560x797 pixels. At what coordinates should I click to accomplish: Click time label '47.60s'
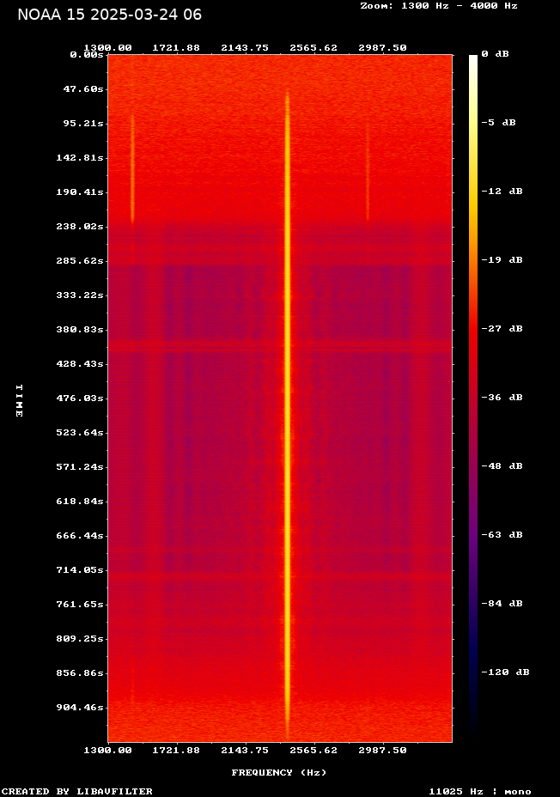[83, 89]
